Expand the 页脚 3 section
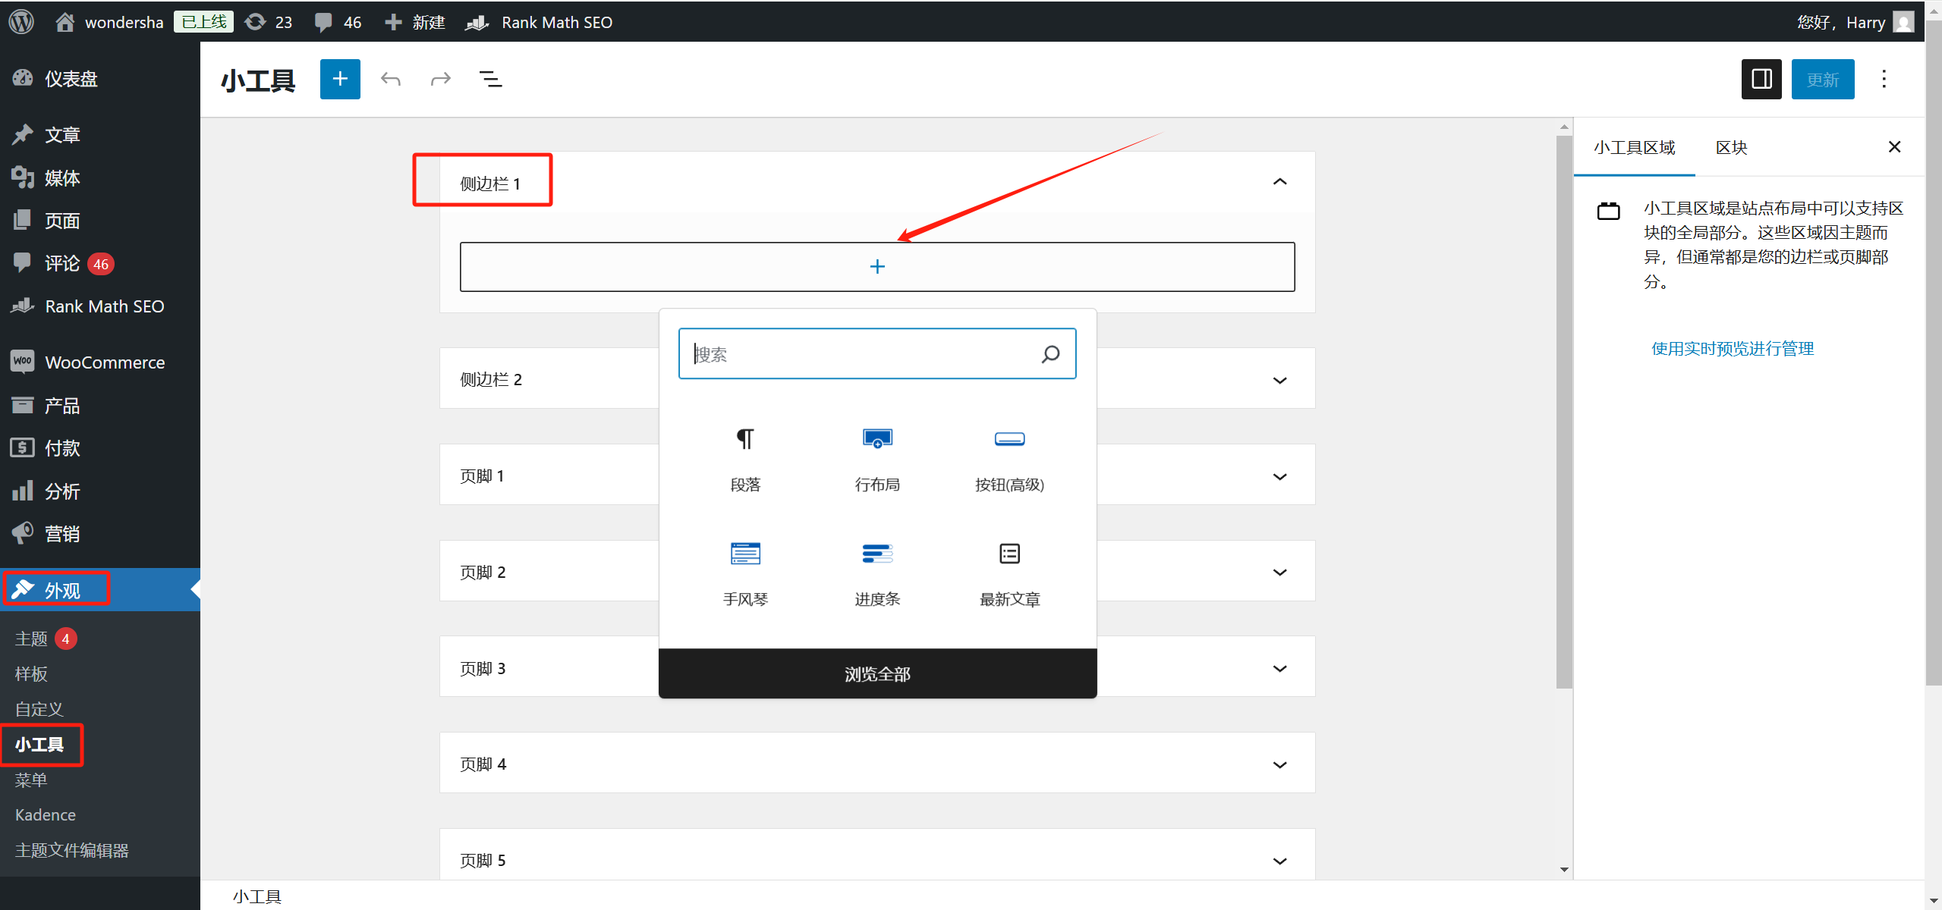The width and height of the screenshot is (1942, 910). tap(1279, 668)
